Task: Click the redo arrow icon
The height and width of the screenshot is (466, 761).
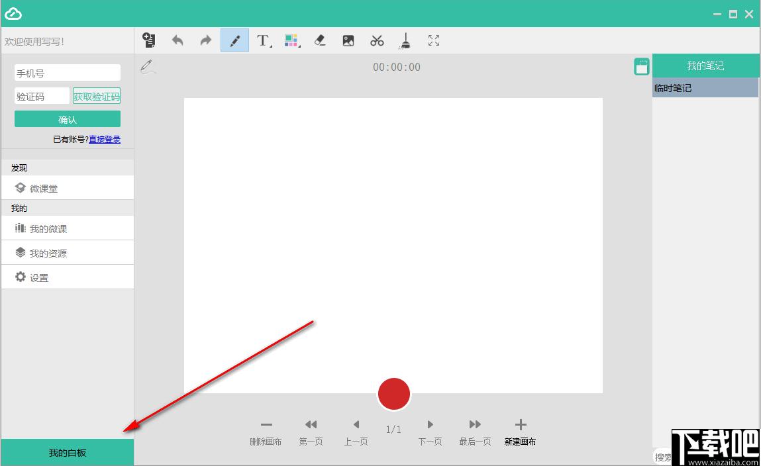Action: coord(206,40)
